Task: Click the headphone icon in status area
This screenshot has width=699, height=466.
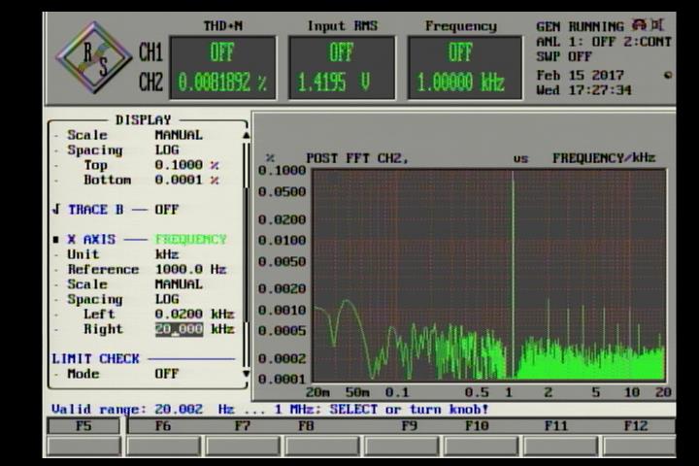Action: click(x=638, y=26)
